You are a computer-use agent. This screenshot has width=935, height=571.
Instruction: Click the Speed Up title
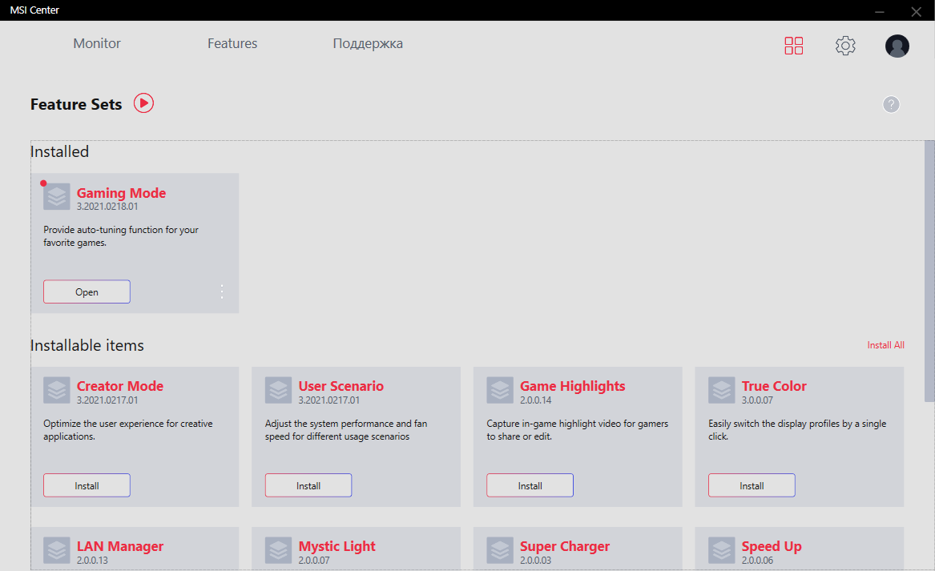(772, 546)
